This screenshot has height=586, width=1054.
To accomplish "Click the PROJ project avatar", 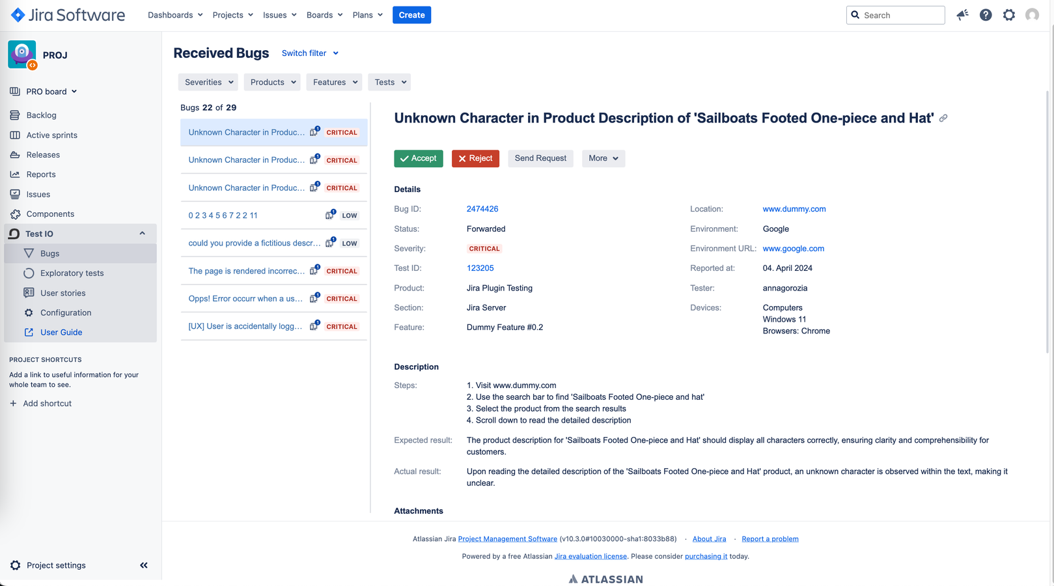I will pyautogui.click(x=22, y=55).
